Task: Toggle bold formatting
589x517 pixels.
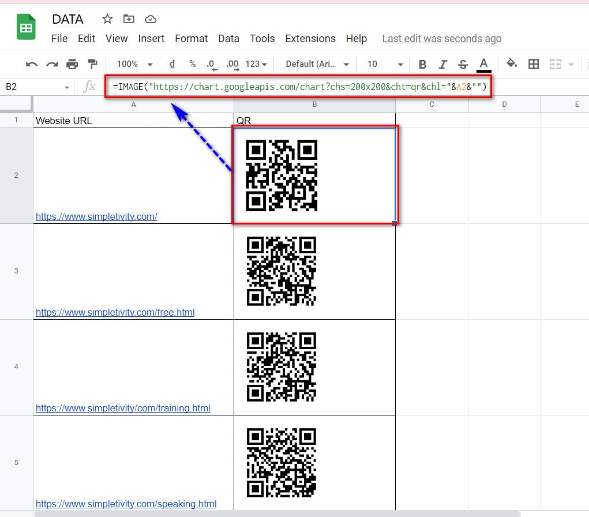Action: click(x=422, y=64)
